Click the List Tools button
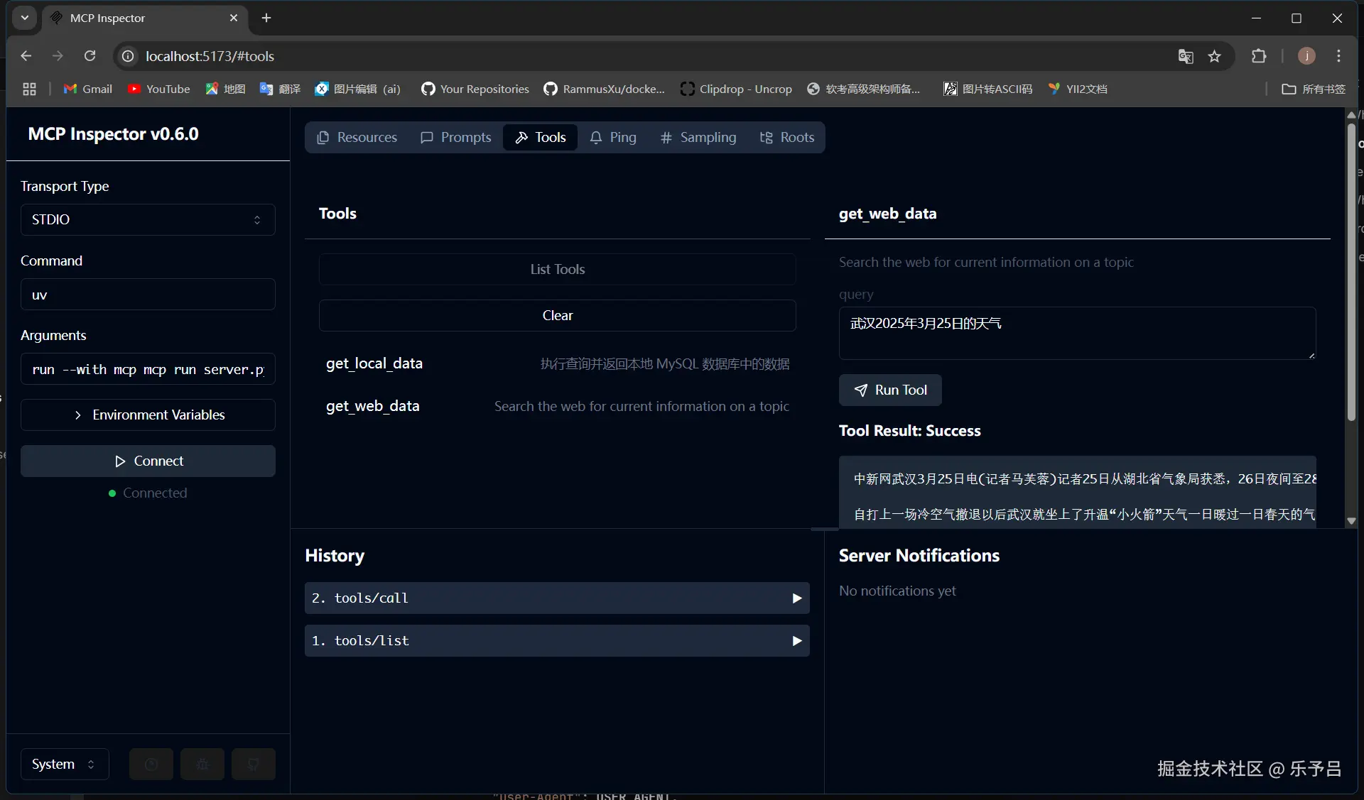 click(x=557, y=270)
